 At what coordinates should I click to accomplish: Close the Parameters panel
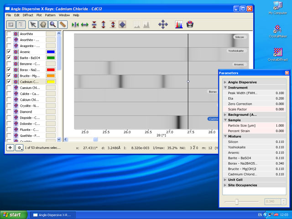click(287, 73)
